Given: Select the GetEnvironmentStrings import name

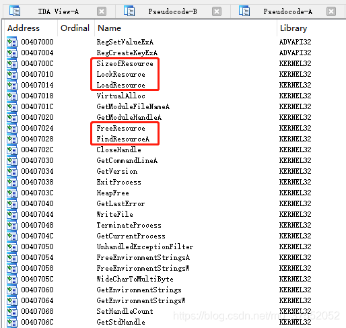Looking at the screenshot, I should click(139, 290).
